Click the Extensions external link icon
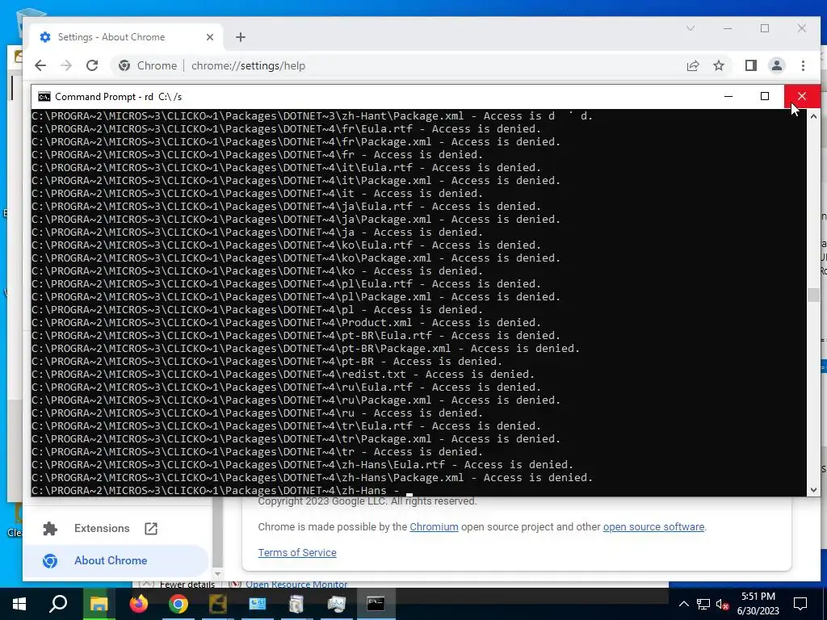Screen dimensions: 827x620 coord(151,528)
